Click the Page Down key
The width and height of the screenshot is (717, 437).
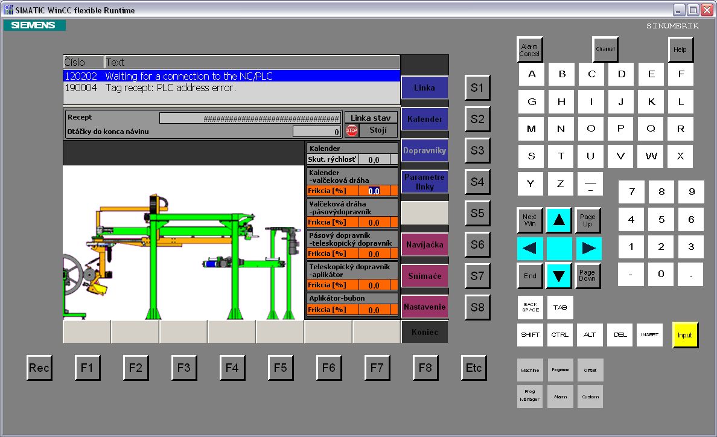pyautogui.click(x=588, y=276)
